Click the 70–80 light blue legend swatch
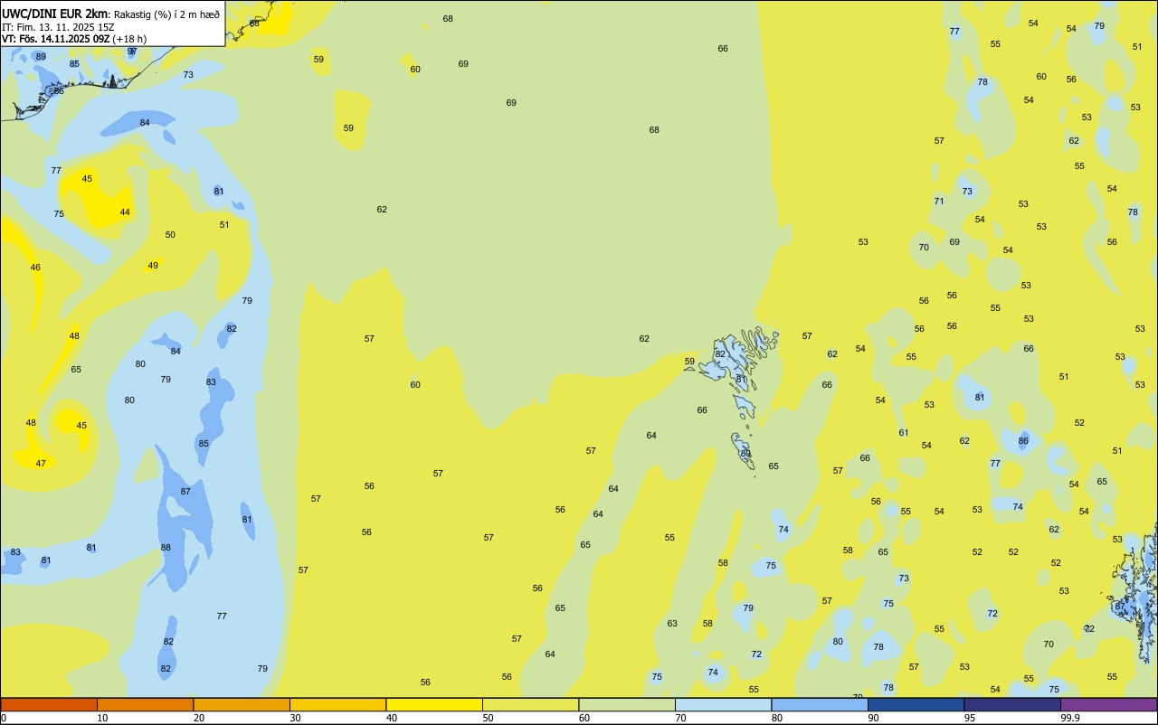The height and width of the screenshot is (725, 1158). (723, 704)
